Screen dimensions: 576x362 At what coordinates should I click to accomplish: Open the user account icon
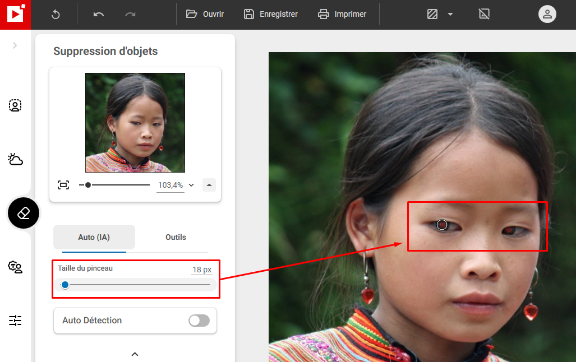pos(547,14)
